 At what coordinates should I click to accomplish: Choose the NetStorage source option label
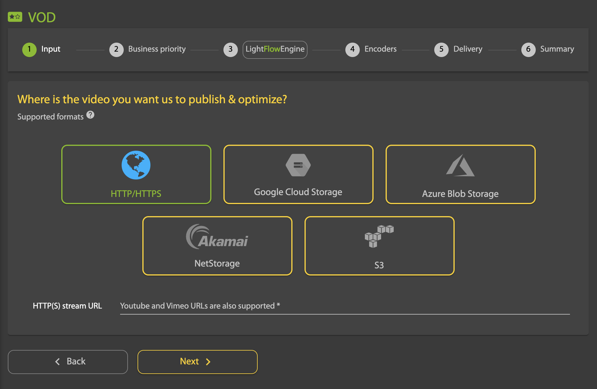click(217, 263)
